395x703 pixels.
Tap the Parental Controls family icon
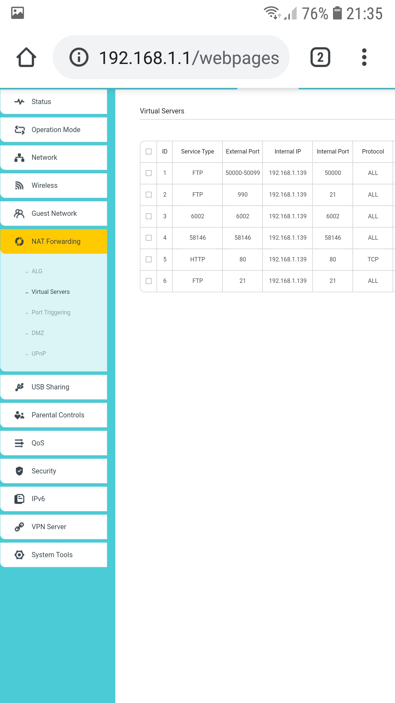[19, 415]
